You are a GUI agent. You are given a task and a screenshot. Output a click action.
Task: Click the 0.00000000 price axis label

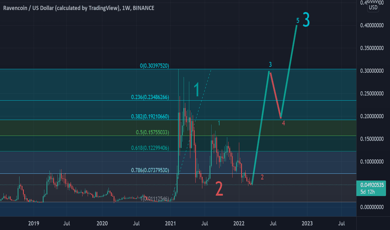(372, 207)
